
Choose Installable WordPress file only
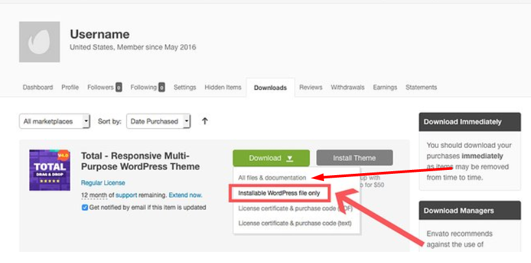click(279, 193)
